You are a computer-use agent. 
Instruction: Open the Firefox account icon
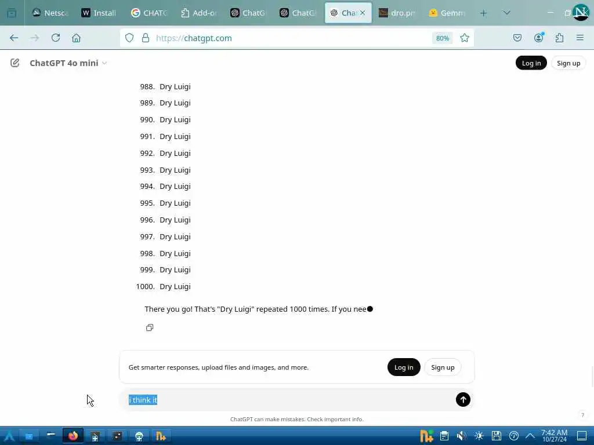pyautogui.click(x=539, y=38)
